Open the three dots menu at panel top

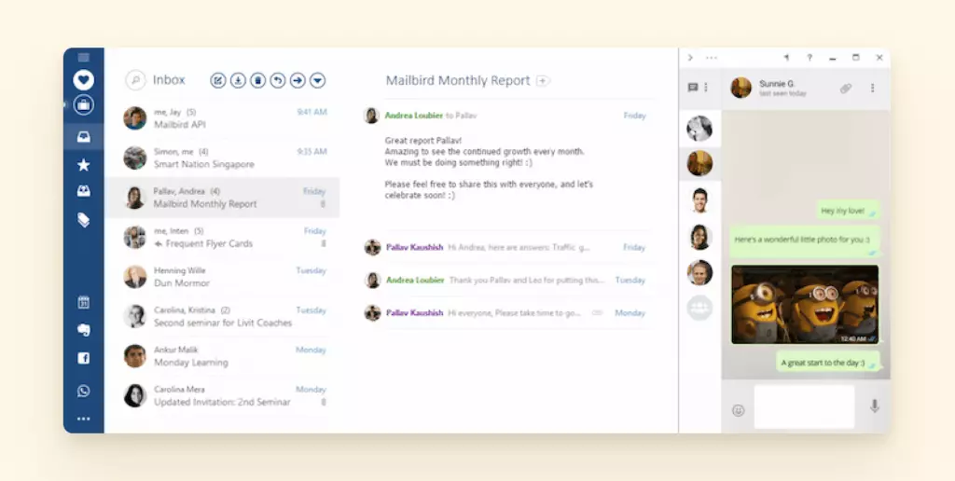[712, 58]
